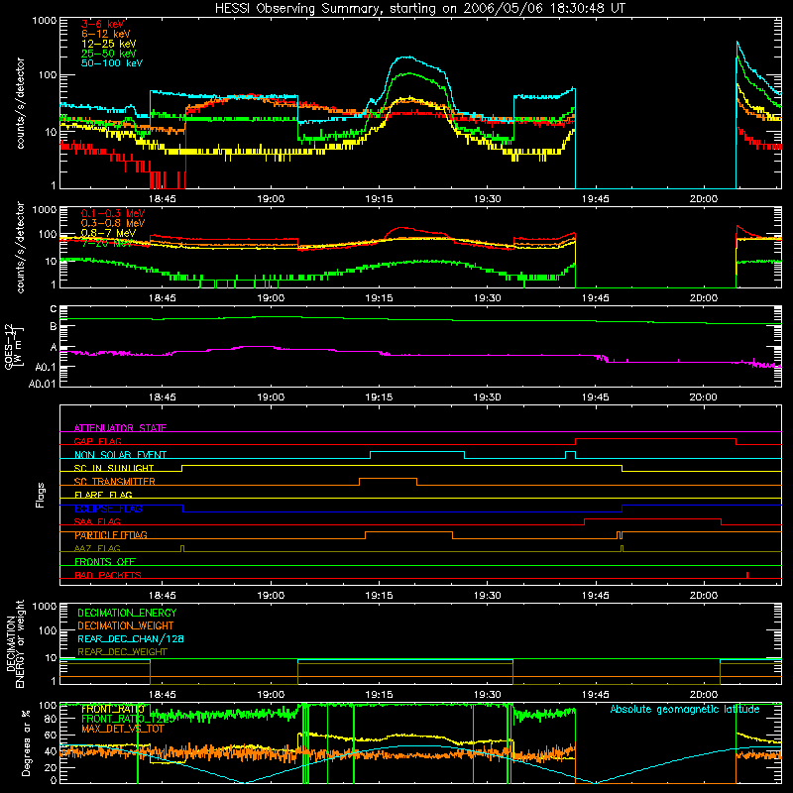Click the DECIMATION ENERGY or weight axis title
The image size is (793, 793).
pos(15,643)
